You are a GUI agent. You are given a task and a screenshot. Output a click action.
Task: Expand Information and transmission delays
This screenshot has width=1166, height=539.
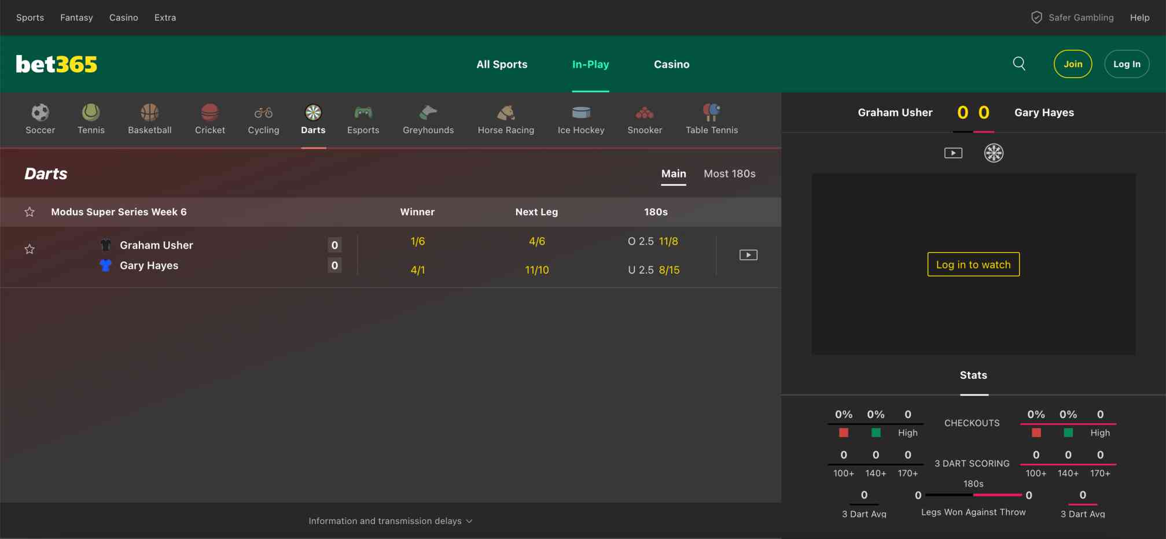tap(391, 520)
